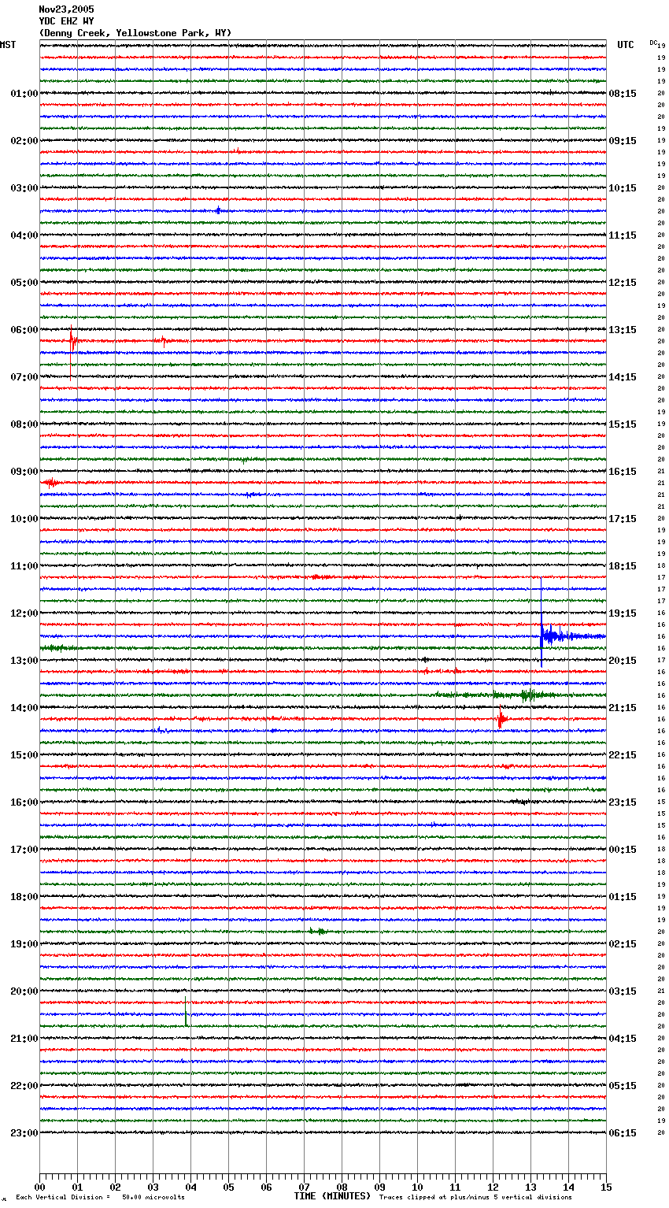The image size is (669, 1208).
Task: Click the "00:15" UTC time label
Action: 623,850
